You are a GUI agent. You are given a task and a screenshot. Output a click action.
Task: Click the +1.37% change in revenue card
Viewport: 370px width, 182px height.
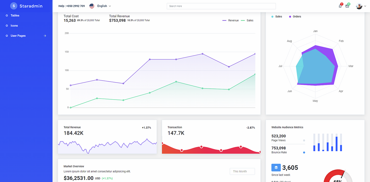tap(146, 128)
